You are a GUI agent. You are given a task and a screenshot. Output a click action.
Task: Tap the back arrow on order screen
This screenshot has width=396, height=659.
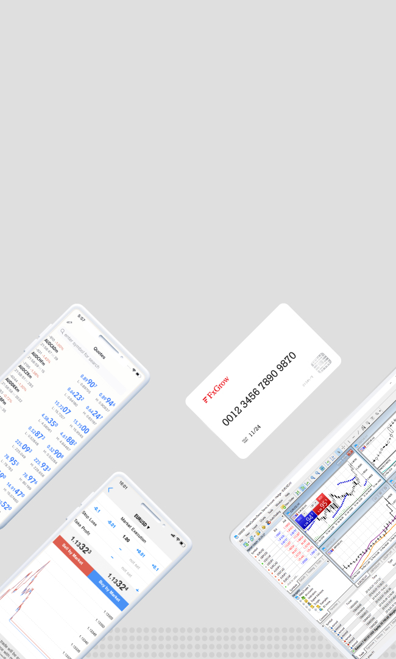pyautogui.click(x=111, y=489)
